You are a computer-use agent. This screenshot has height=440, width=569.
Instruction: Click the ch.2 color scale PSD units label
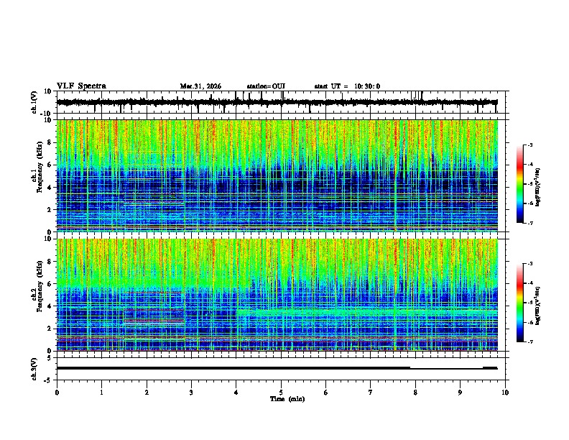[537, 306]
